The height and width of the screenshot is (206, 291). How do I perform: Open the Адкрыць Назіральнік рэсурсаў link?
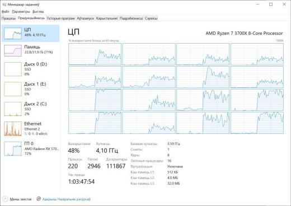coord(66,199)
